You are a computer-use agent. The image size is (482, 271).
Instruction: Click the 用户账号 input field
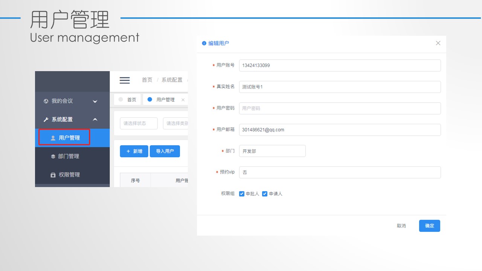340,65
